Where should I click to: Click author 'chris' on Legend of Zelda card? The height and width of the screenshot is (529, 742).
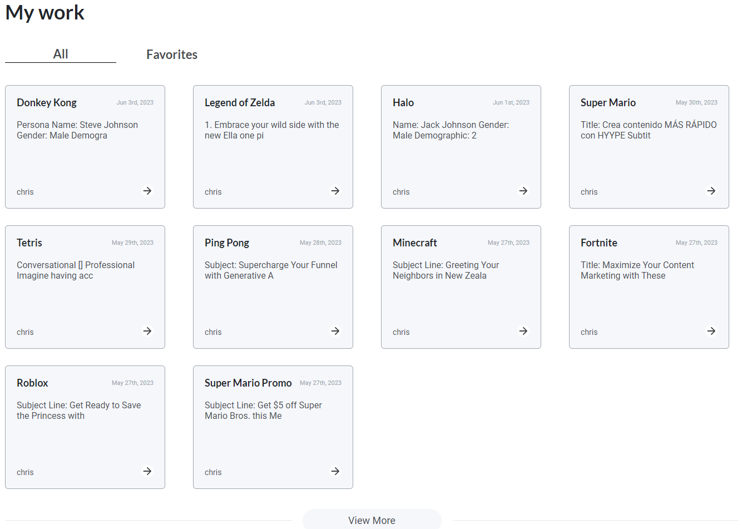click(213, 192)
